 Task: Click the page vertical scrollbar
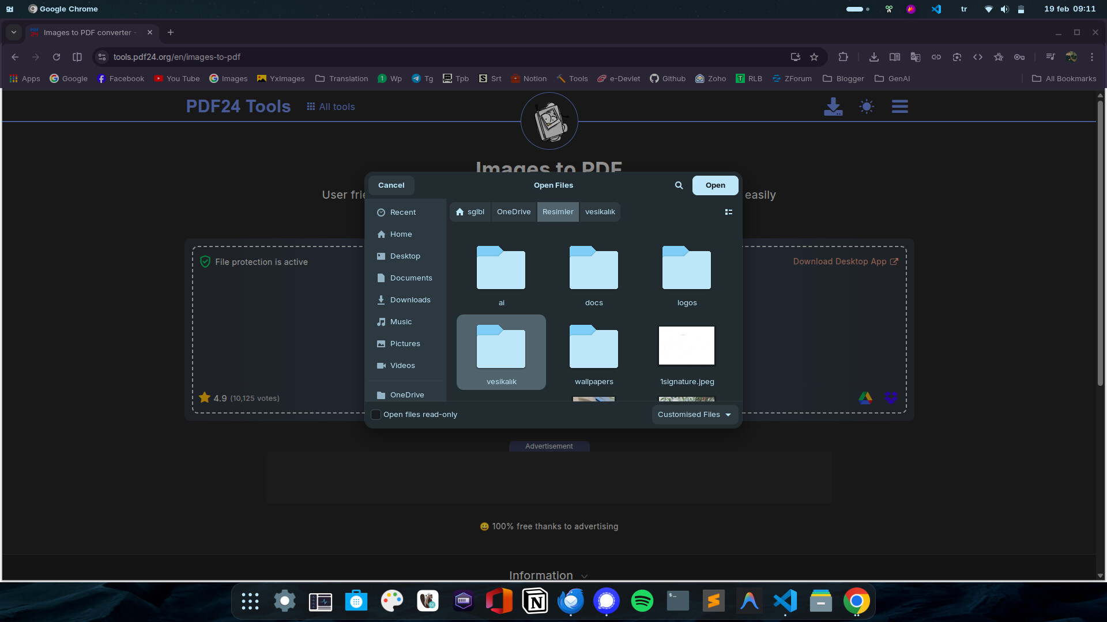1100,242
